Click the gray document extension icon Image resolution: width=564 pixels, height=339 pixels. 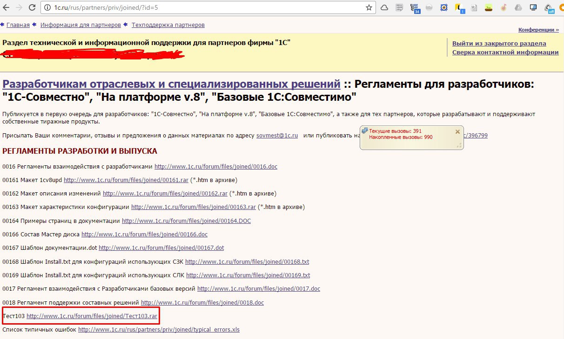pos(474,7)
